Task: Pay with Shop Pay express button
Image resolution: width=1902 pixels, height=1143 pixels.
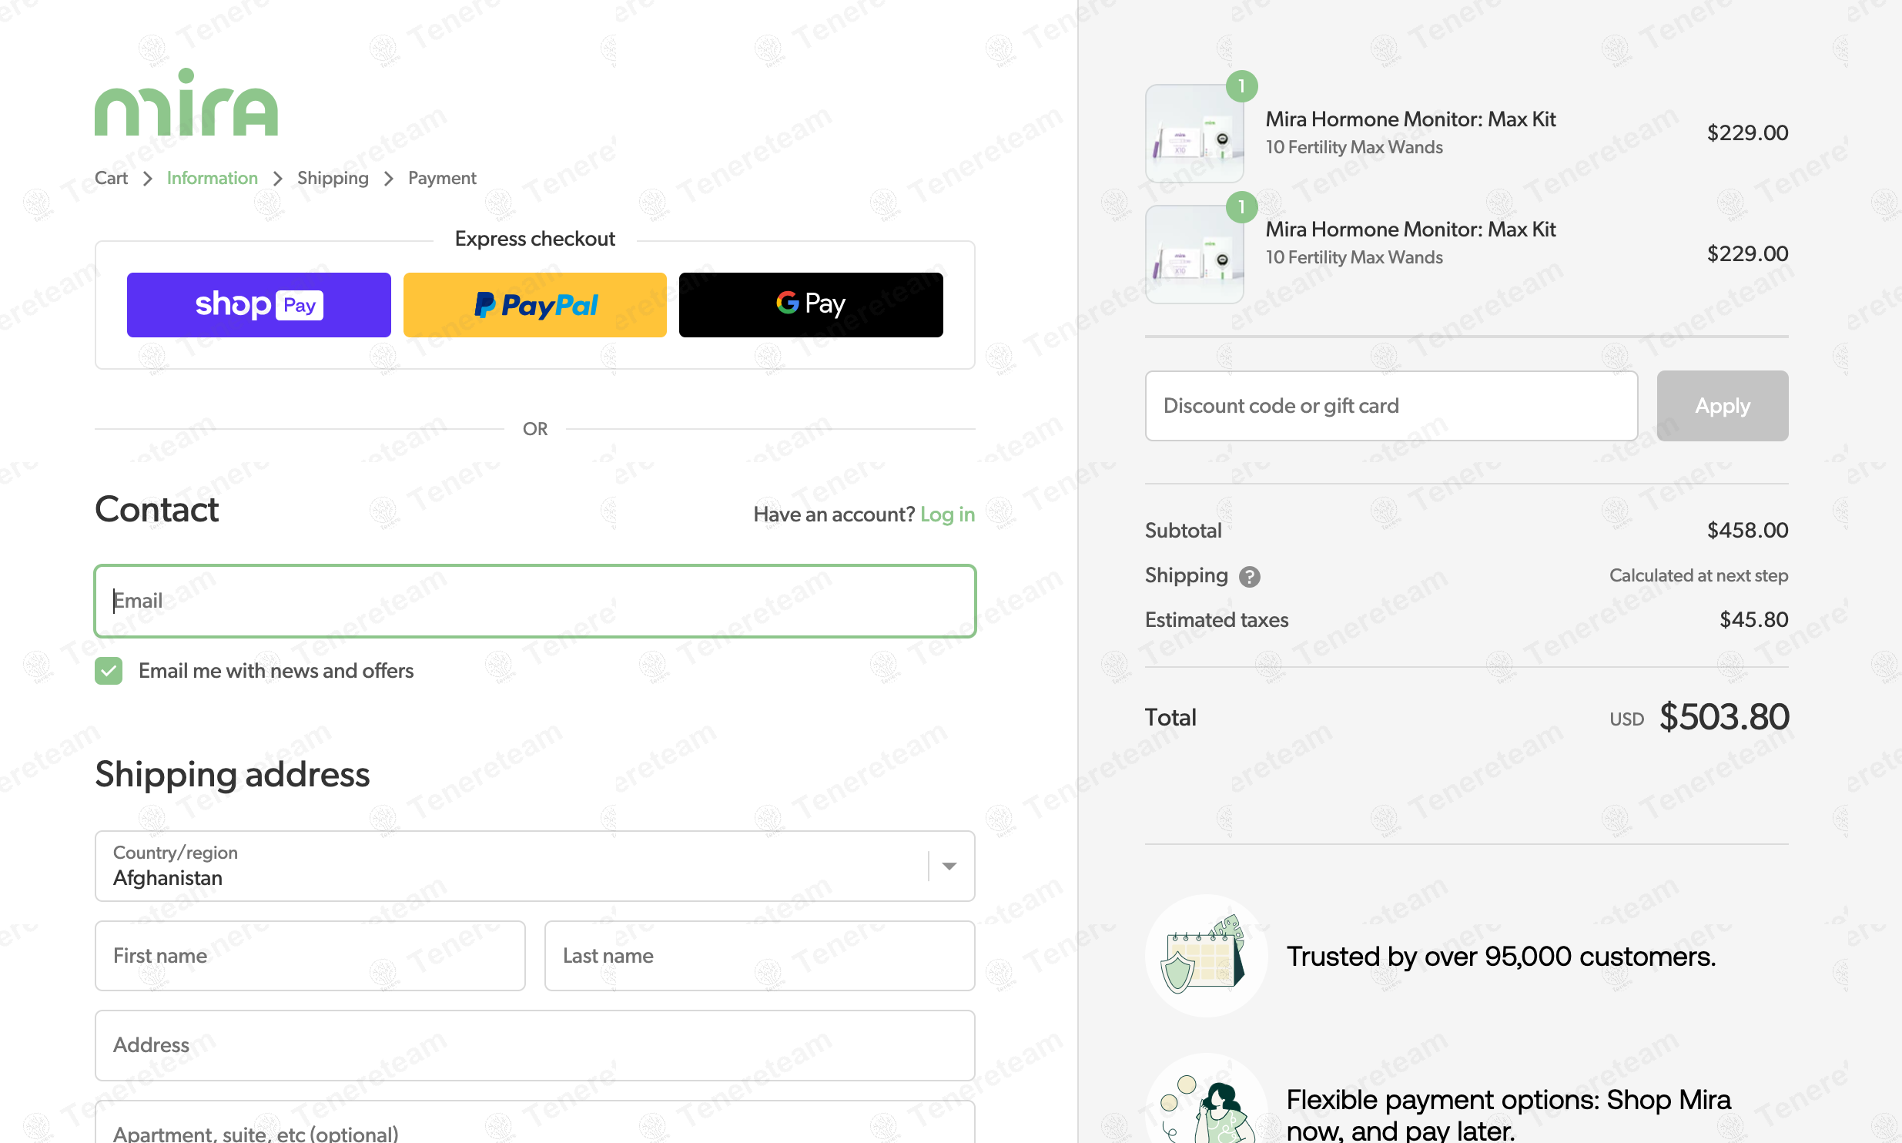Action: pyautogui.click(x=259, y=305)
